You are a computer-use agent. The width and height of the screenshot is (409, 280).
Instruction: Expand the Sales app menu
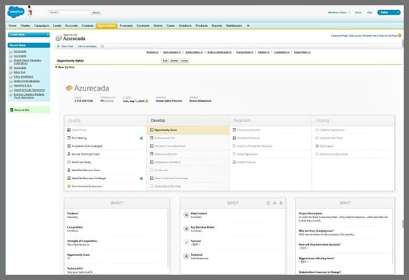(389, 12)
